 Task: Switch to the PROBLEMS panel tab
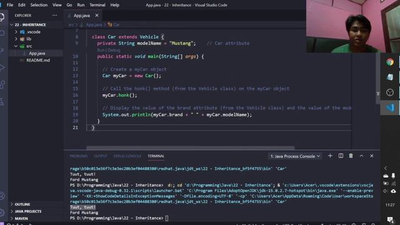(x=79, y=156)
